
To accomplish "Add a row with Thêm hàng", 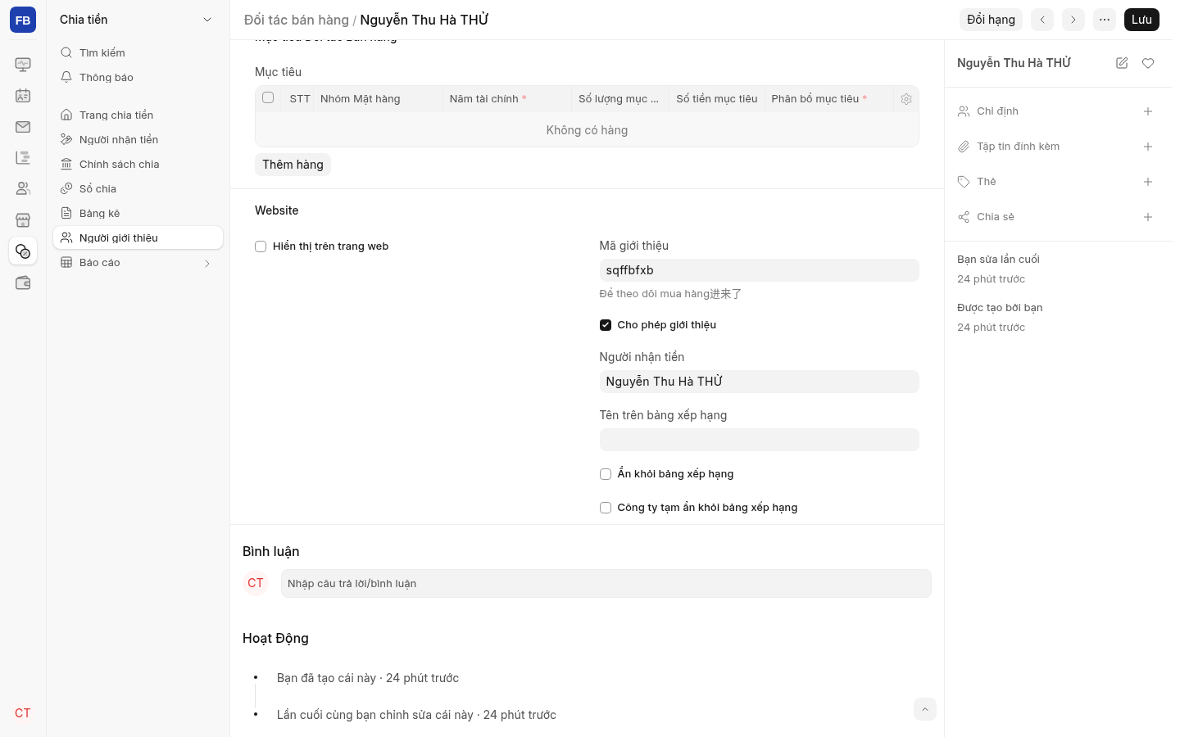I will tap(293, 165).
